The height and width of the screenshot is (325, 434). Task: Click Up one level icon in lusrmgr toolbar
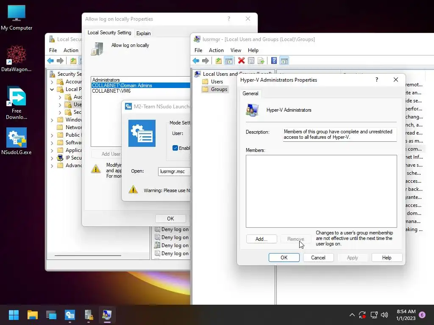click(x=219, y=61)
